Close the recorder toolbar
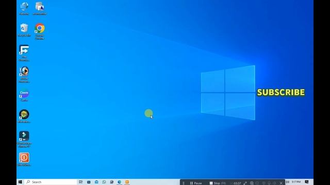 281,183
